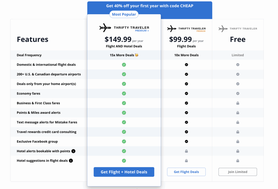This screenshot has height=189, width=278.
Task: Click the Get Flight Deals button
Action: coord(186,172)
